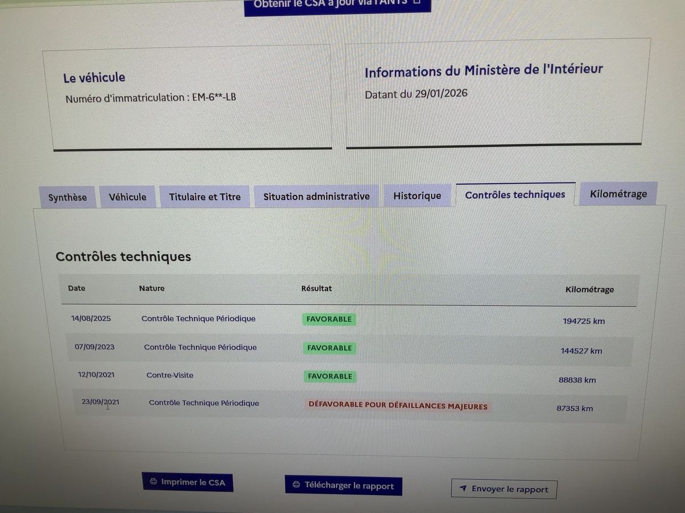
Task: Click the 87353 km value
Action: 575,408
